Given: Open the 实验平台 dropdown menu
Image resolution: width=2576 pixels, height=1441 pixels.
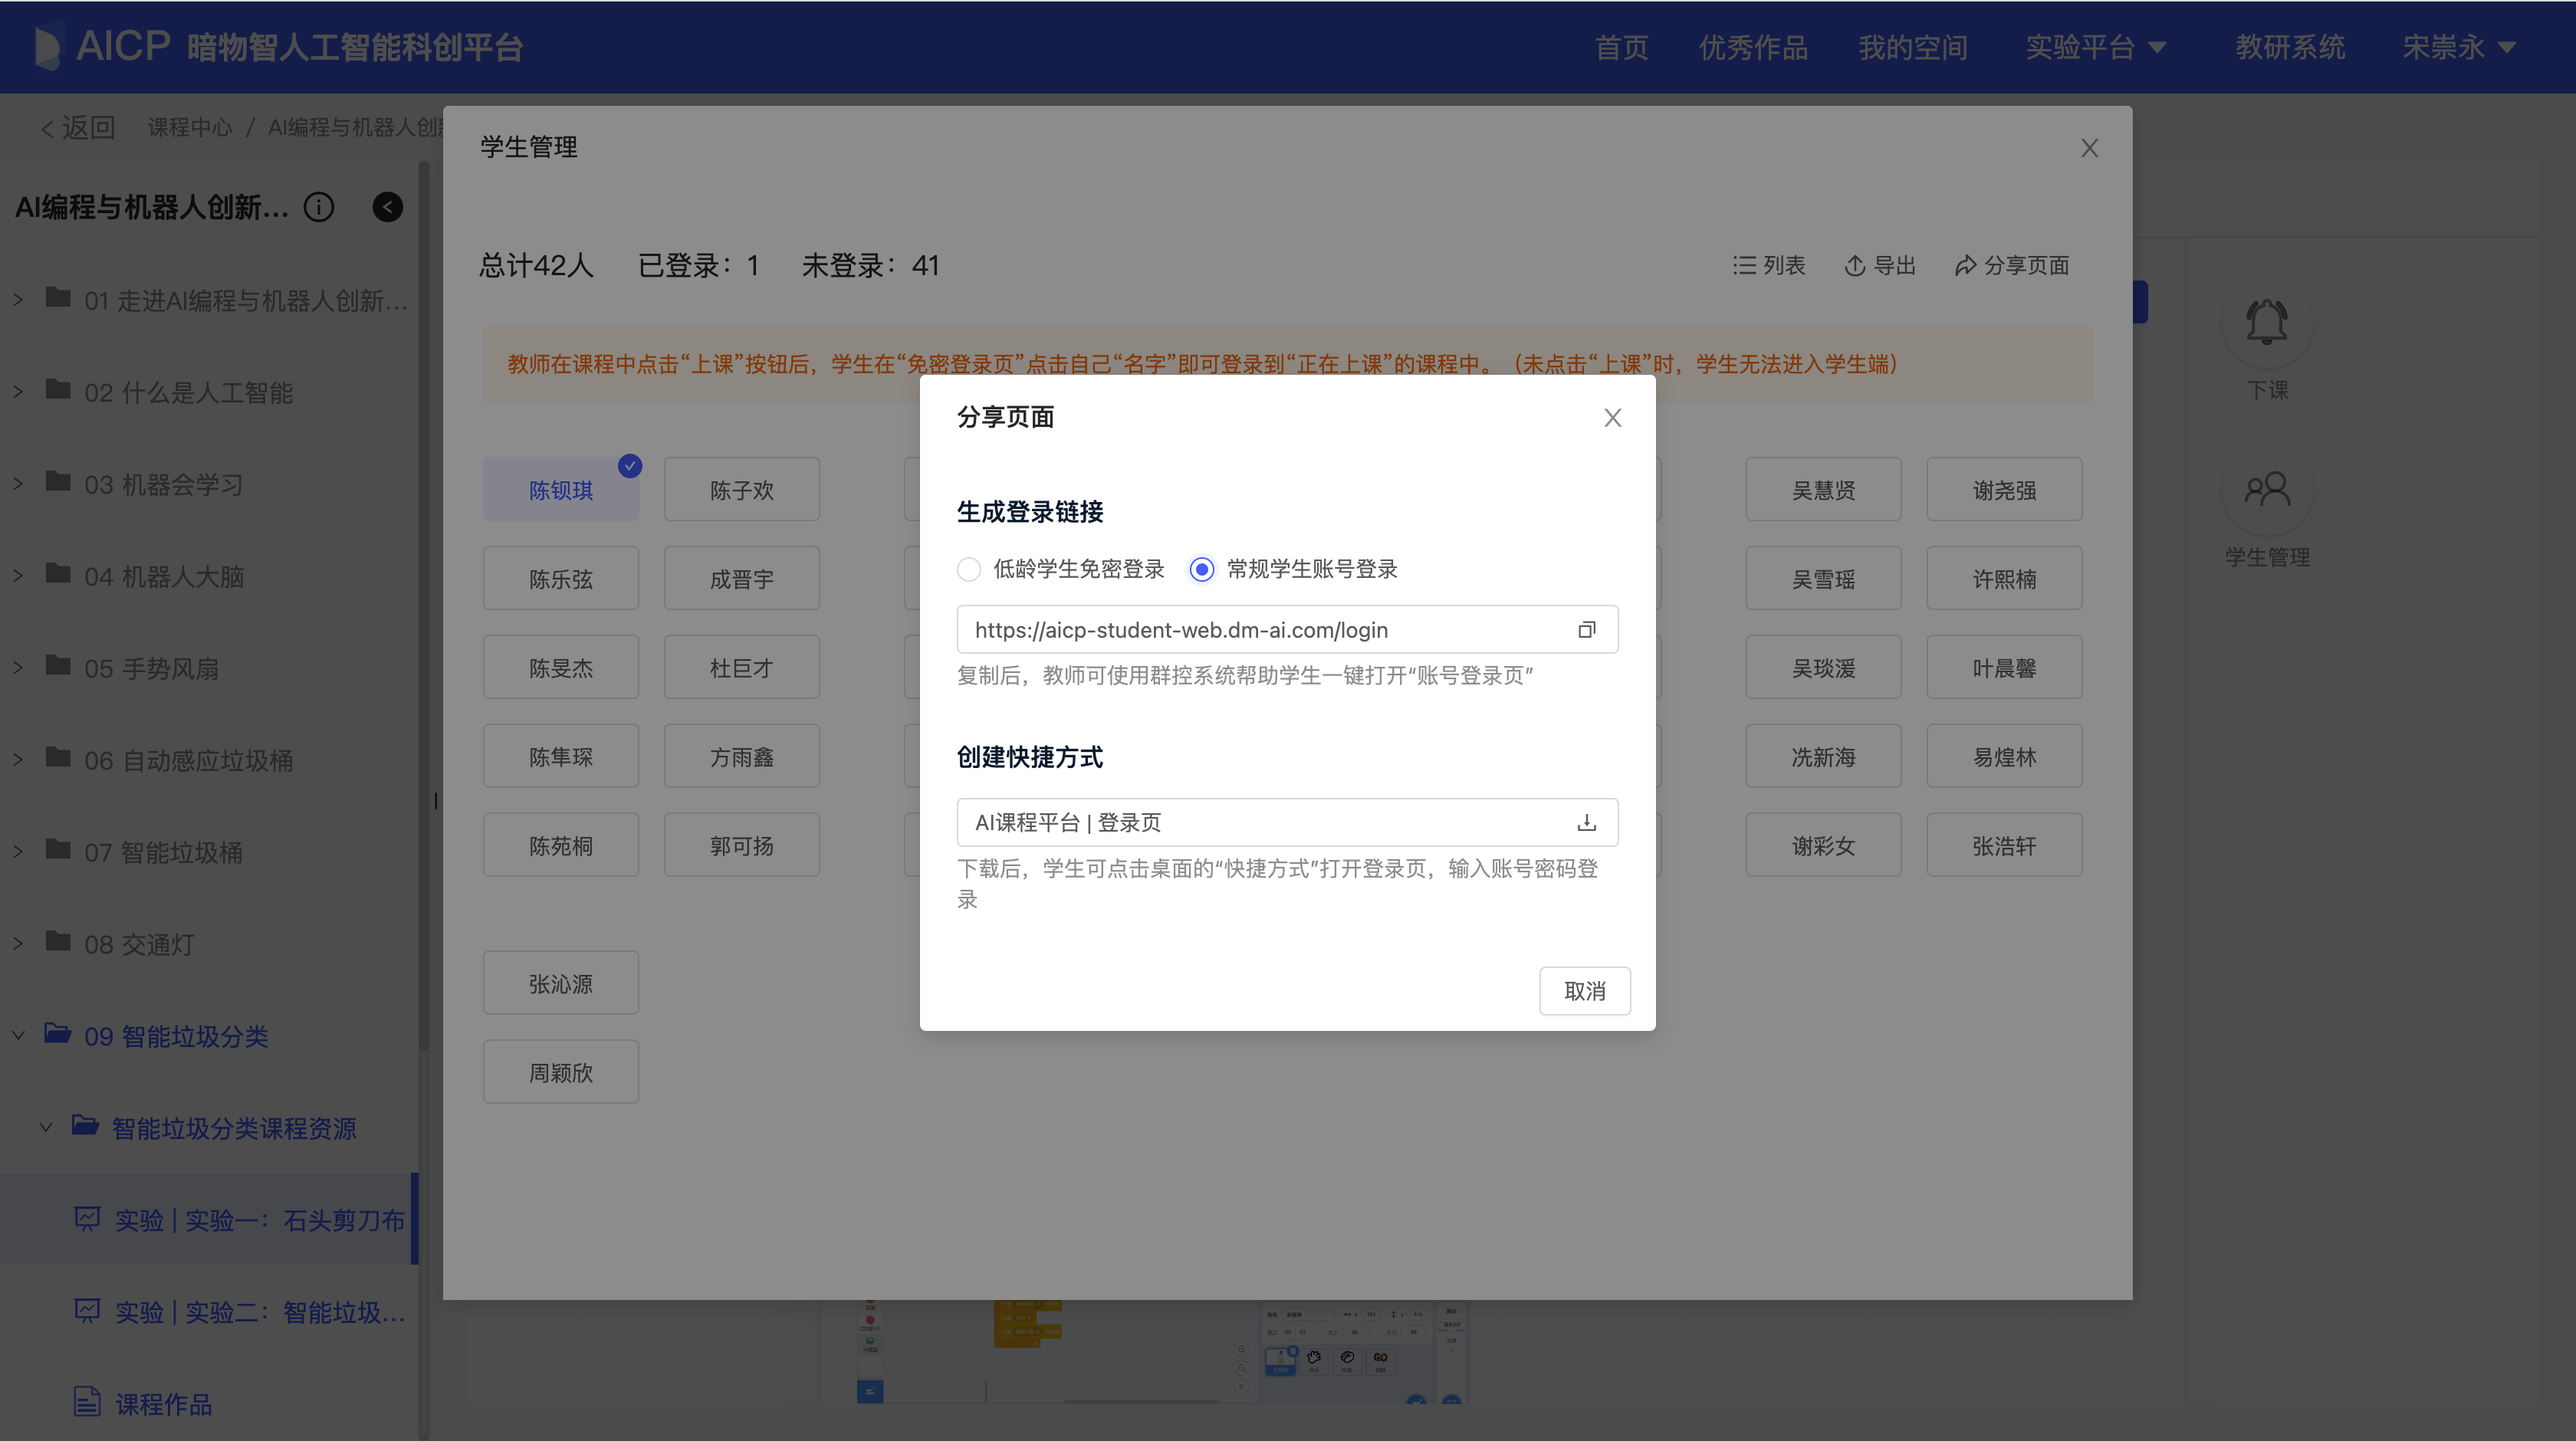Looking at the screenshot, I should [2095, 47].
